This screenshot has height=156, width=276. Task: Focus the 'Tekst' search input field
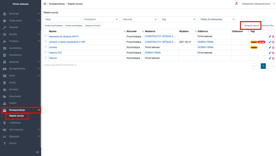pos(62,19)
